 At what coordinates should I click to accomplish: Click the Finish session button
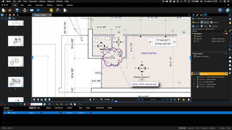204,26
